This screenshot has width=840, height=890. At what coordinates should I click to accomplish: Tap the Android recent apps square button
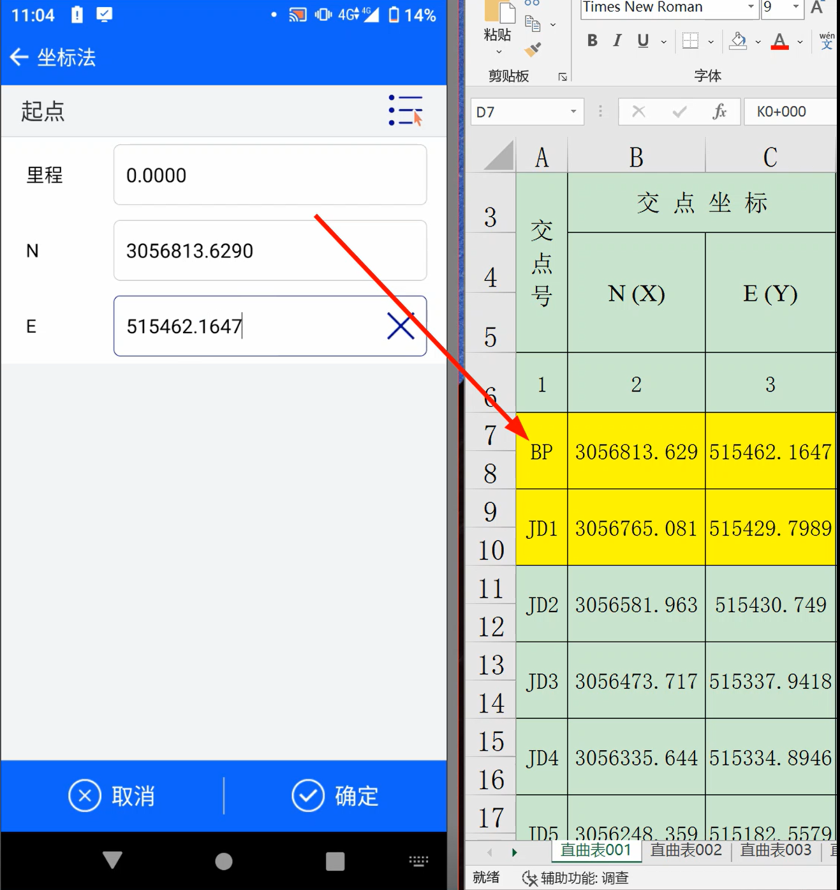pyautogui.click(x=335, y=861)
